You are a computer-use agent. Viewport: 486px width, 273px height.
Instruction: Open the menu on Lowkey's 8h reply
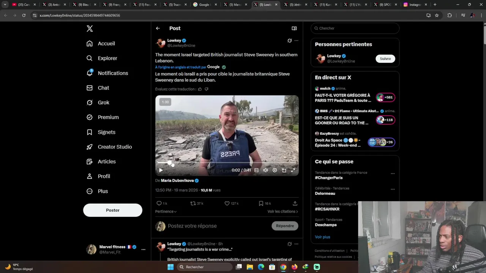pyautogui.click(x=296, y=244)
